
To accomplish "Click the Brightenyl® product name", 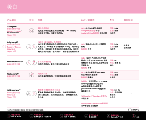I will click(13, 42).
